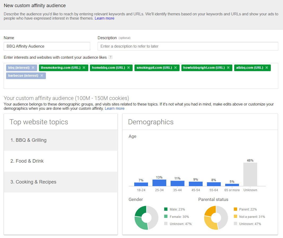Image resolution: width=283 pixels, height=238 pixels.
Task: Click the Name field containing BBQ Affinity Audience
Action: click(47, 46)
